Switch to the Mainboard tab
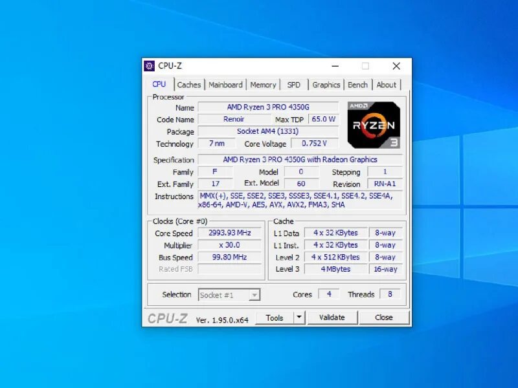518x388 pixels. pyautogui.click(x=225, y=85)
